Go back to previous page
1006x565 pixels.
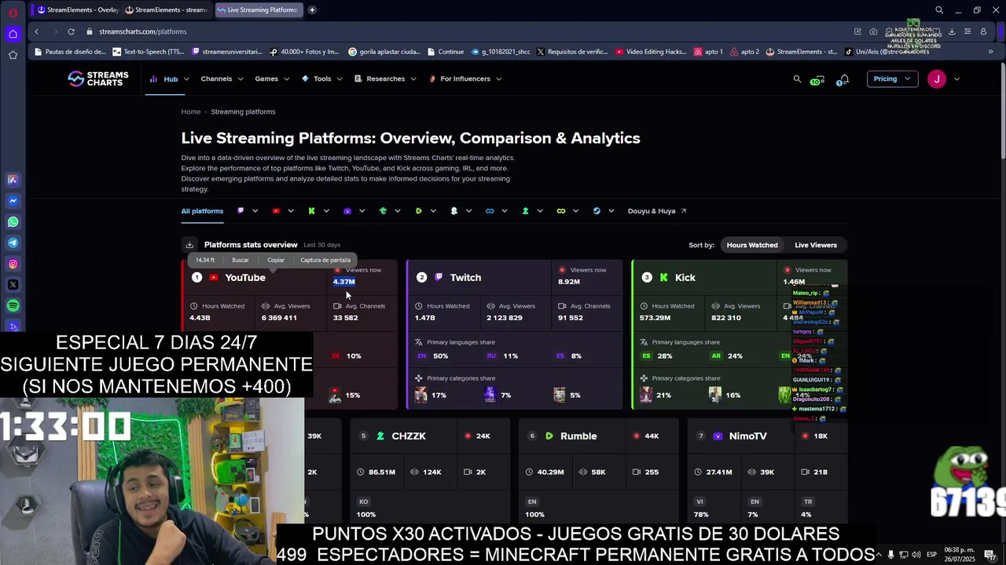pyautogui.click(x=36, y=31)
